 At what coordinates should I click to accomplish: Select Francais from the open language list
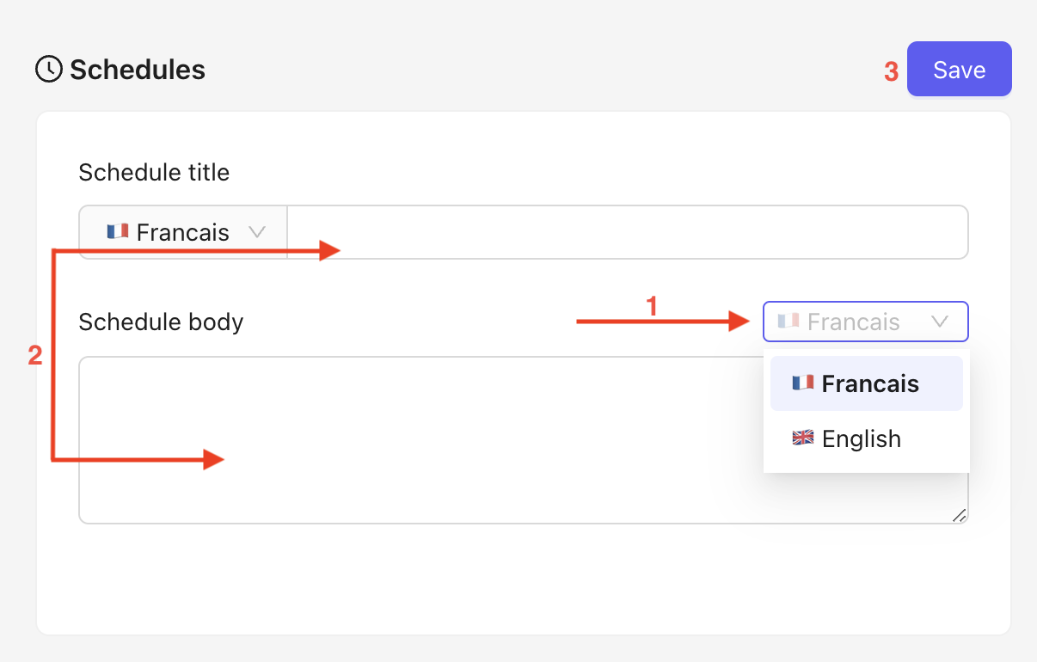(x=867, y=383)
